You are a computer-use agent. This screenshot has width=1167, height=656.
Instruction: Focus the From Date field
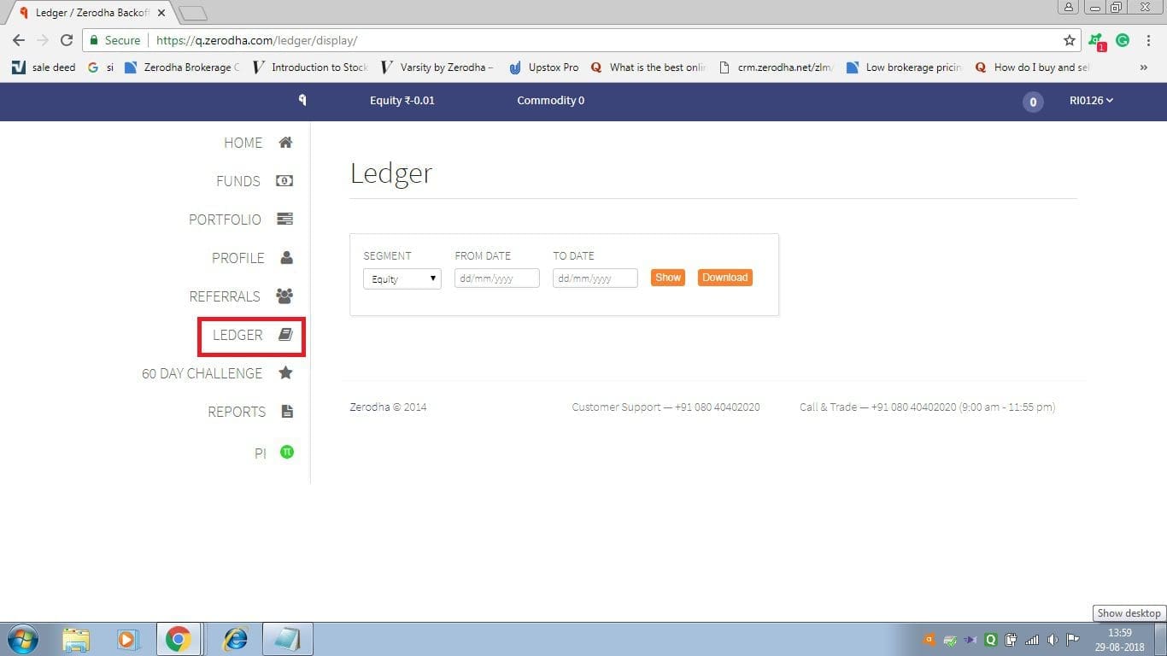point(497,278)
